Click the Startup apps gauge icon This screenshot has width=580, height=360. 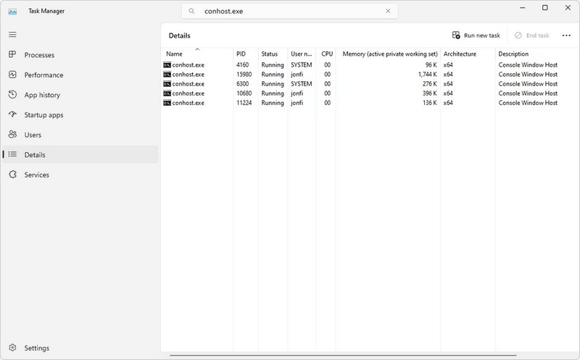(12, 114)
